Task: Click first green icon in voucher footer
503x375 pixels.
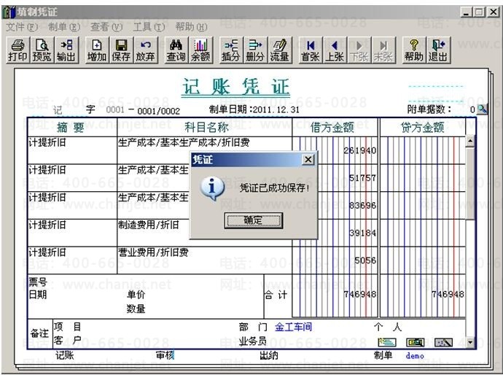Action: (387, 342)
